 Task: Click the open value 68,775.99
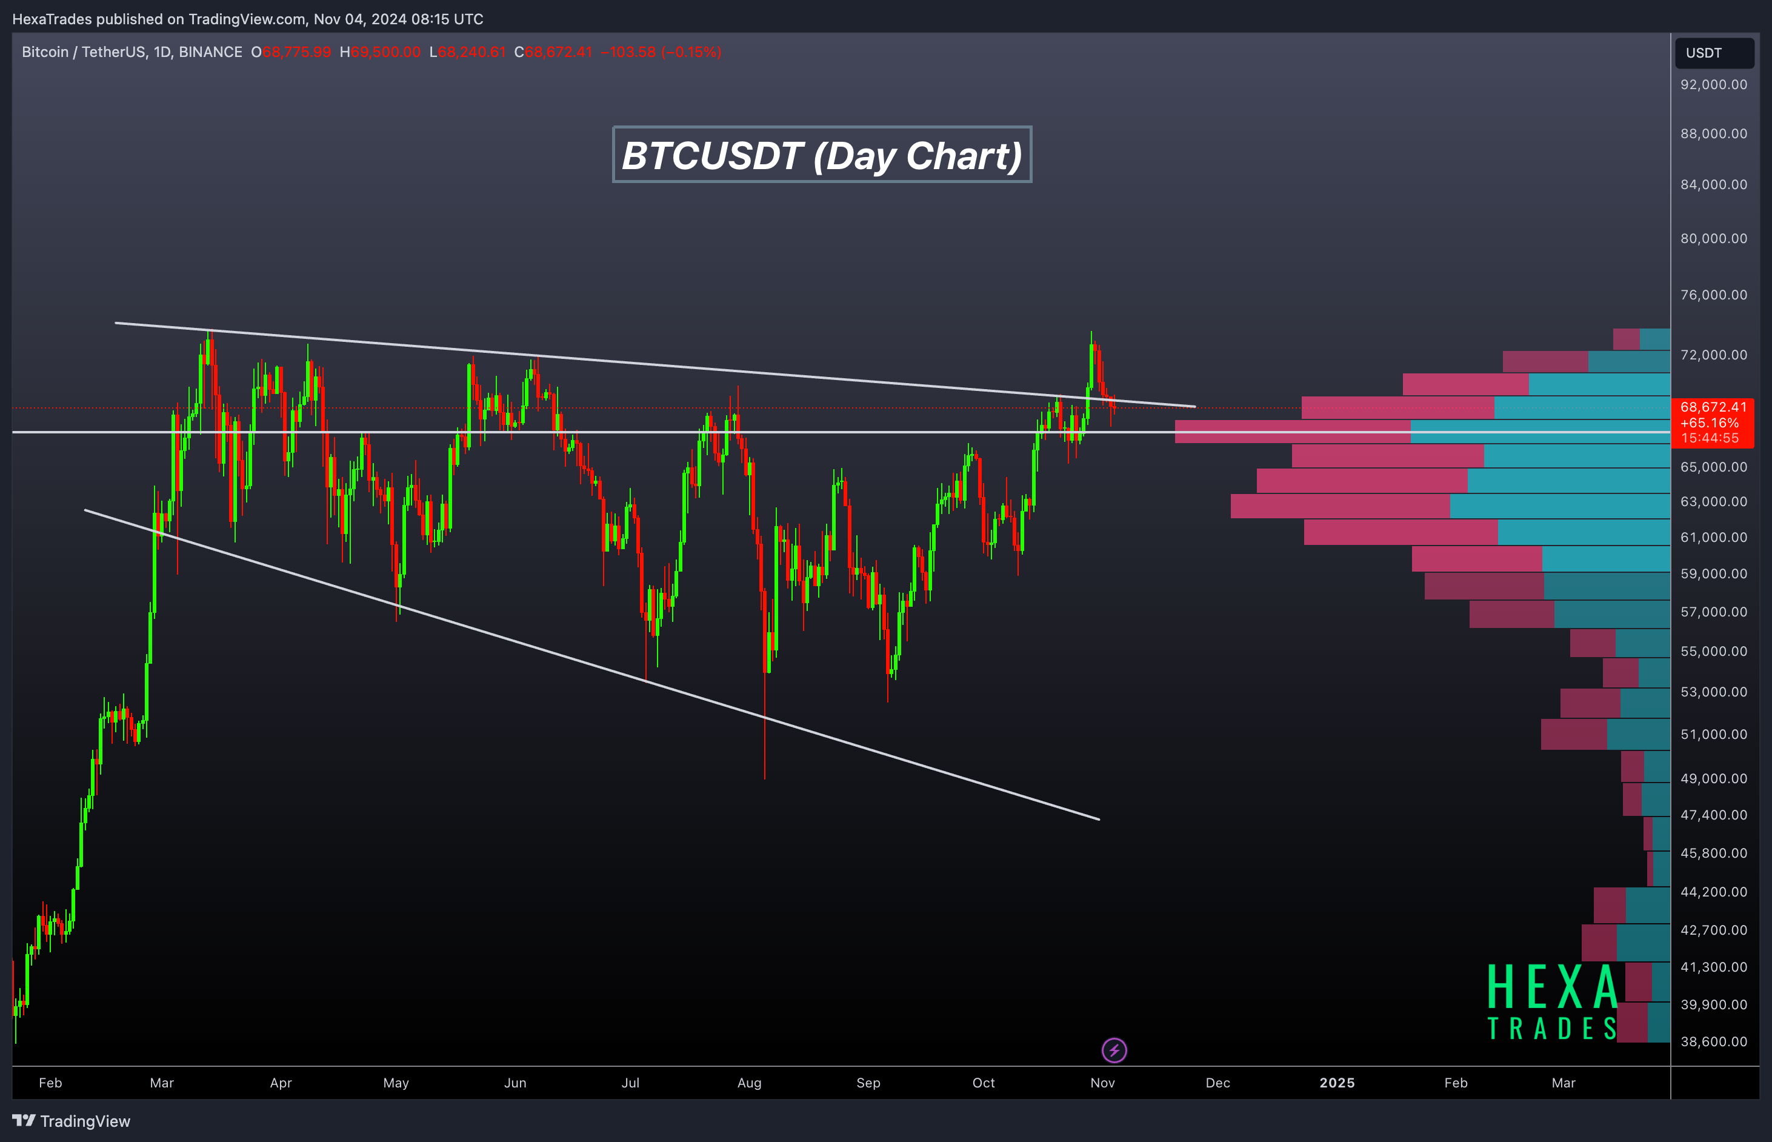(x=296, y=52)
